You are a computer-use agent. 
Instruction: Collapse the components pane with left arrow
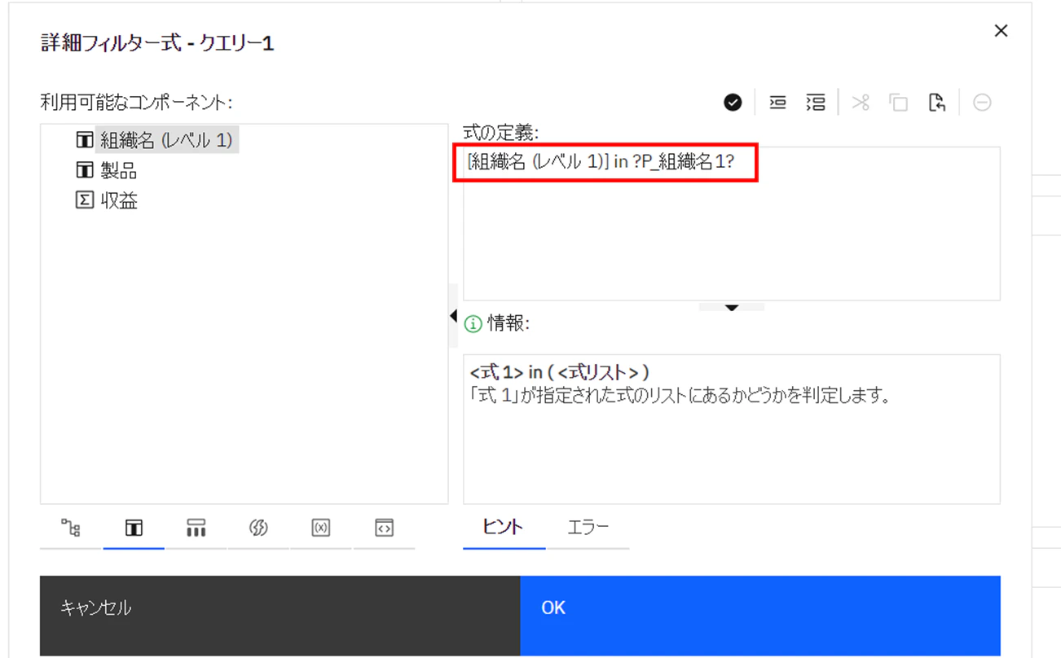click(454, 316)
